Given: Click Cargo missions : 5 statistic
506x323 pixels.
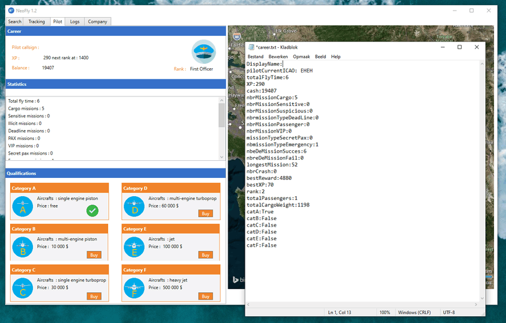Looking at the screenshot, I should [x=26, y=109].
